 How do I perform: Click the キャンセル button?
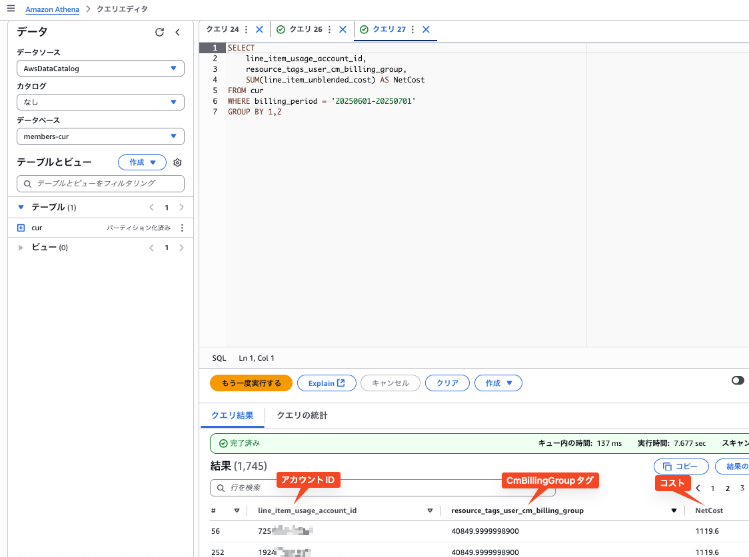390,383
